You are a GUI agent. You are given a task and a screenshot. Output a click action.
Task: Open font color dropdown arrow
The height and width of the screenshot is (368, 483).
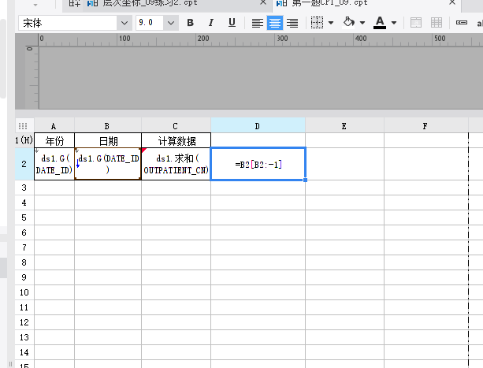(x=394, y=23)
